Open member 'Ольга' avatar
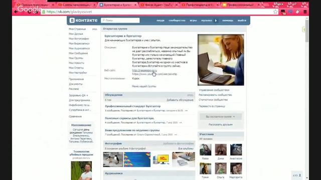 [221, 168]
